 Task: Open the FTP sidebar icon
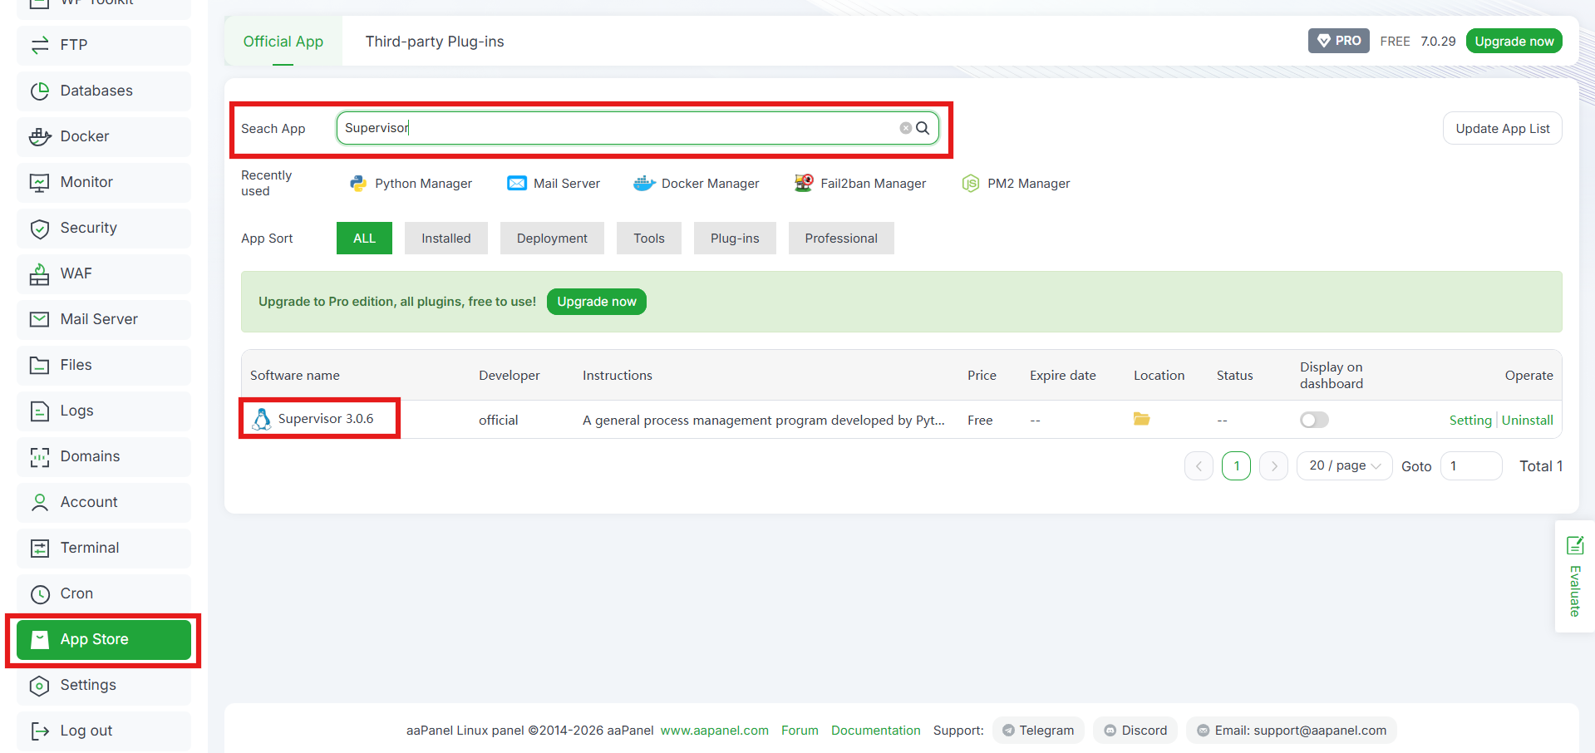(40, 45)
